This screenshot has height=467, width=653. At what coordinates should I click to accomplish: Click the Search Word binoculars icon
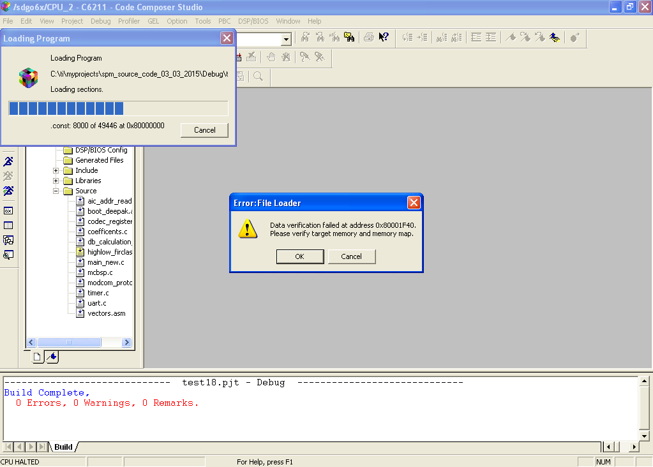pos(334,38)
